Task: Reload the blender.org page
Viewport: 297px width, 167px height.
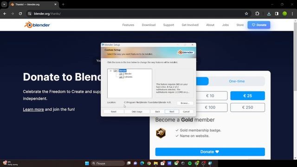Action: pos(20,13)
